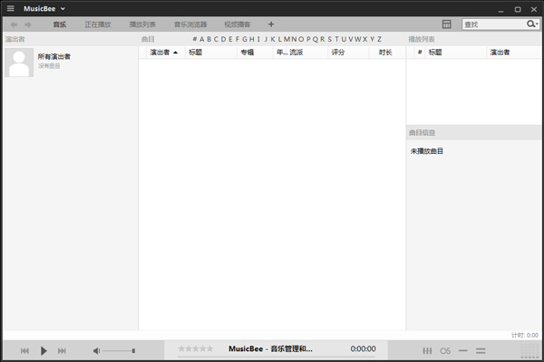The height and width of the screenshot is (362, 544).
Task: Mute the volume speaker icon
Action: [96, 350]
